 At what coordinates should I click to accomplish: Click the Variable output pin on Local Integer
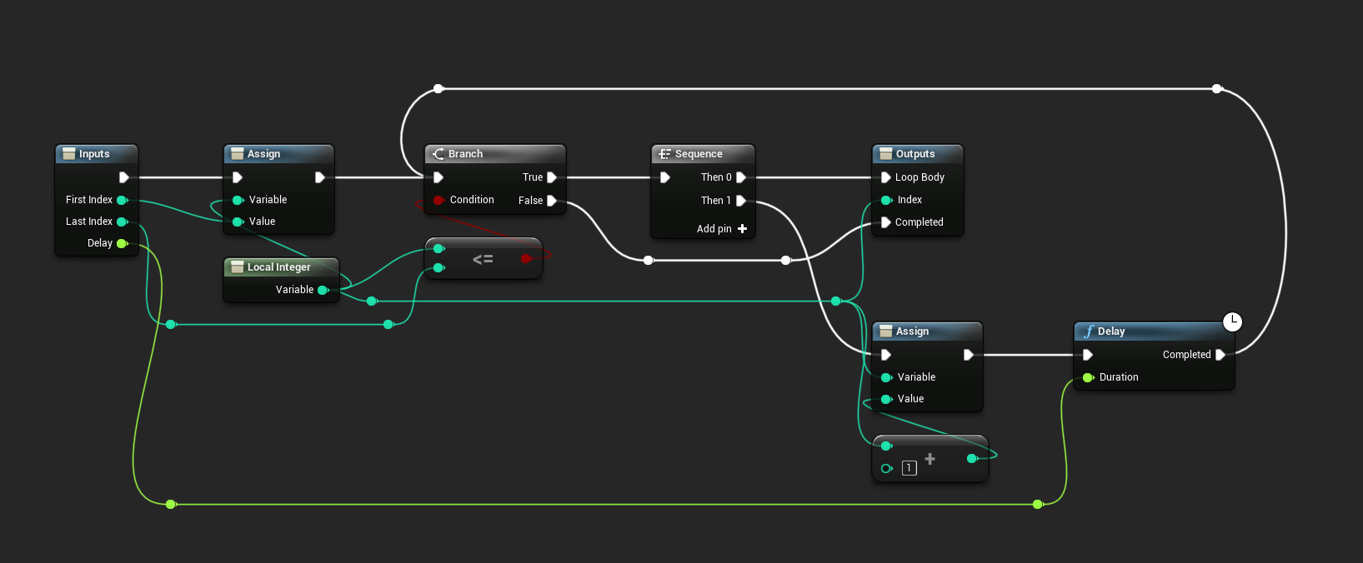coord(323,290)
